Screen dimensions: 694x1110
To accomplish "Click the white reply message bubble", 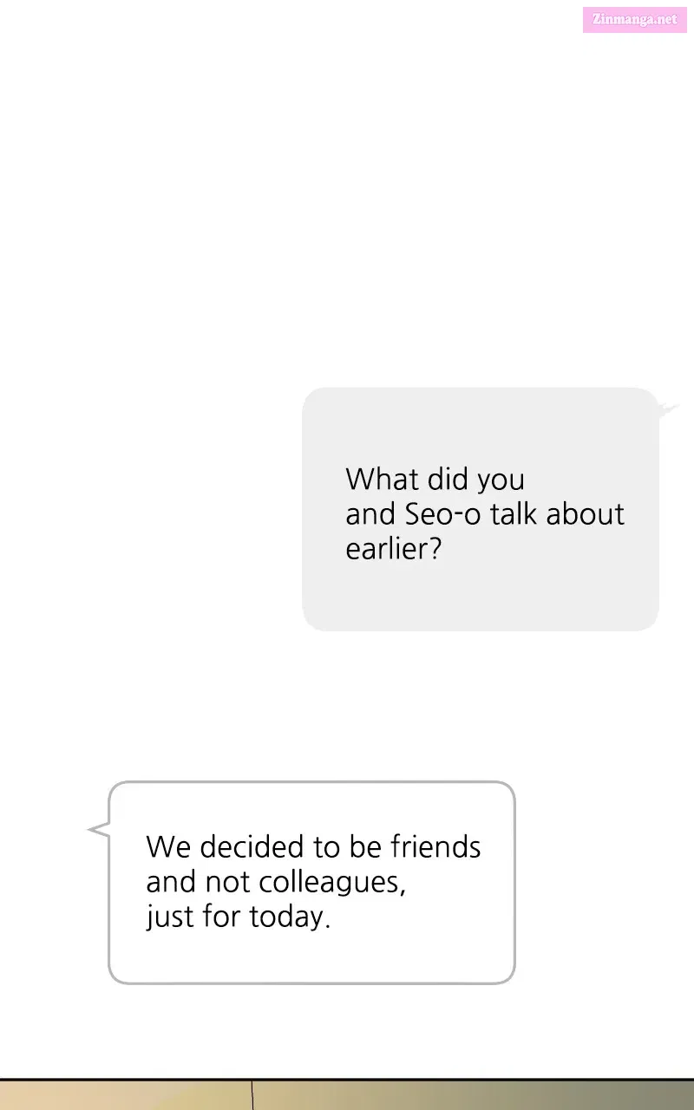I will (x=311, y=883).
